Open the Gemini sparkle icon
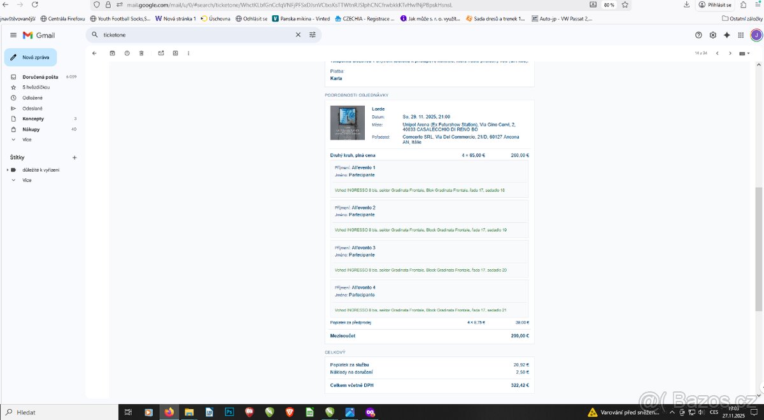 pos(727,35)
